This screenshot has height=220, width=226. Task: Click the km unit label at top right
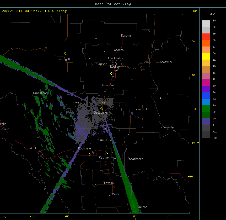[195, 11]
